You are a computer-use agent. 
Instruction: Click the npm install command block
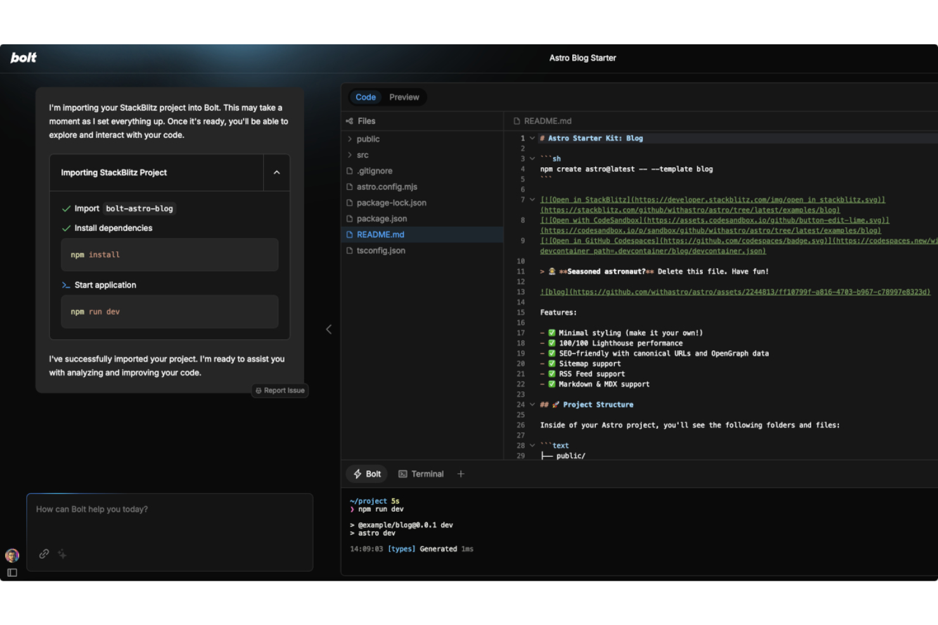169,255
